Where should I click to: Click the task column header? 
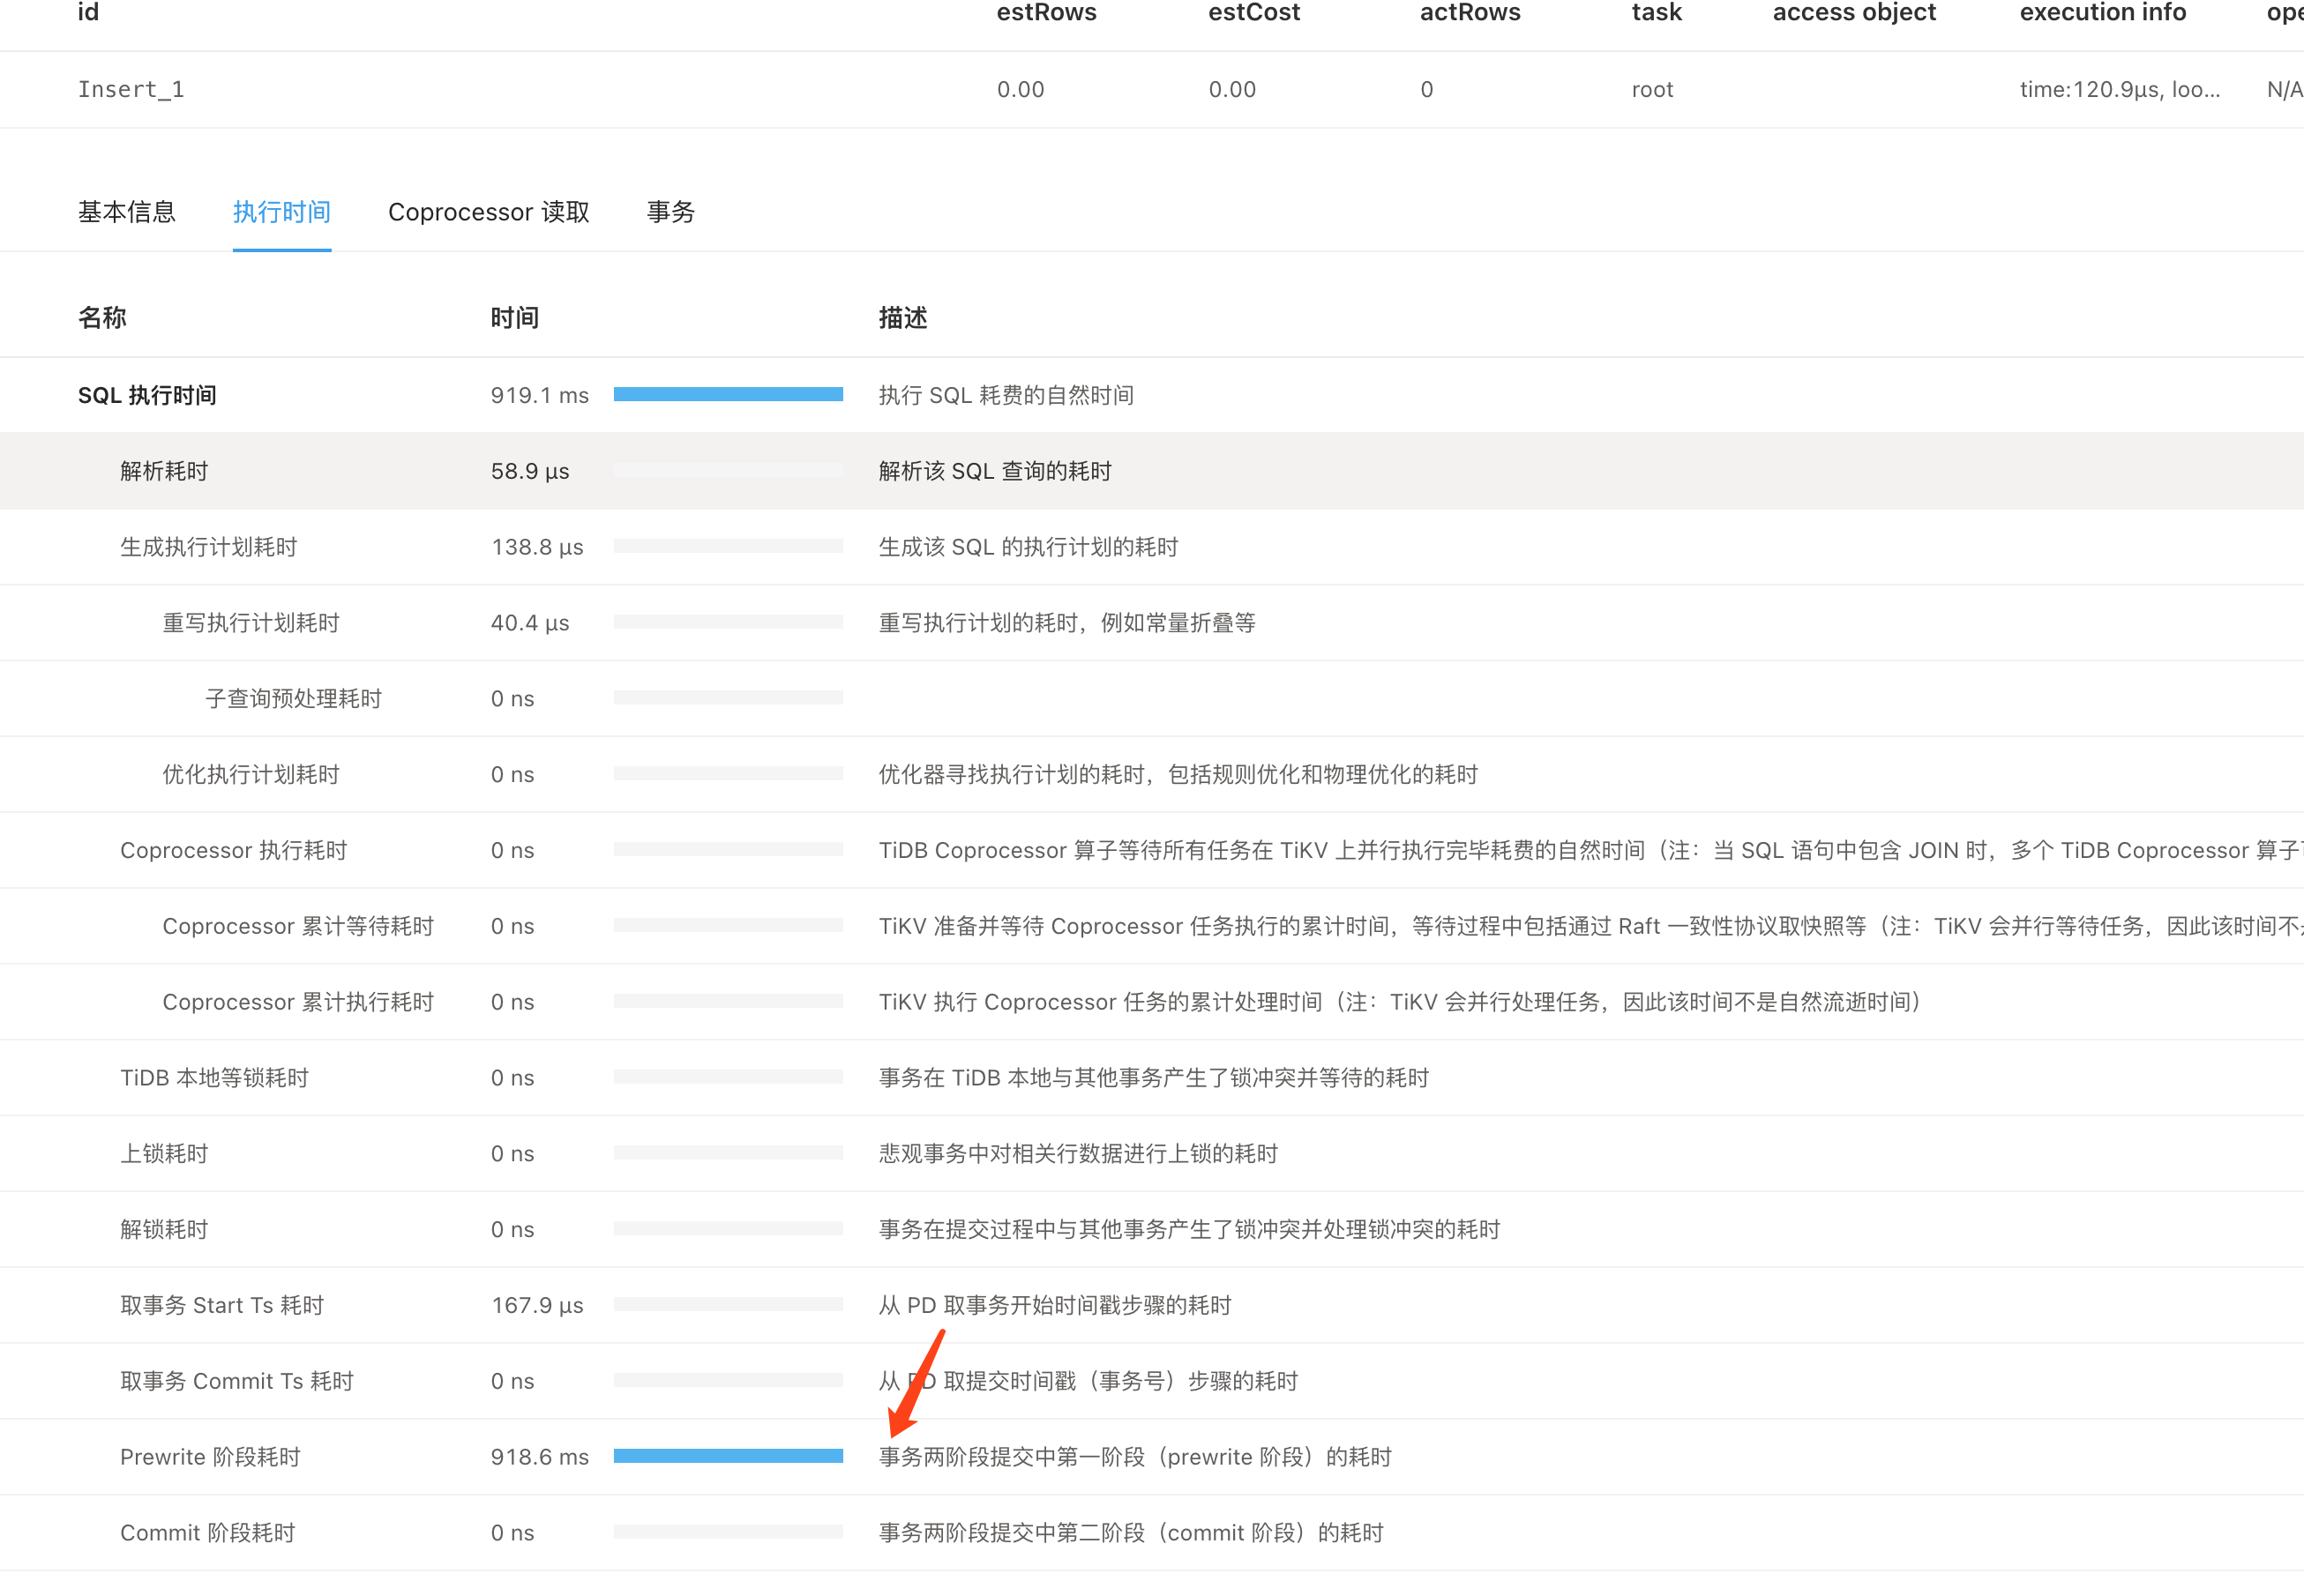(x=1657, y=12)
